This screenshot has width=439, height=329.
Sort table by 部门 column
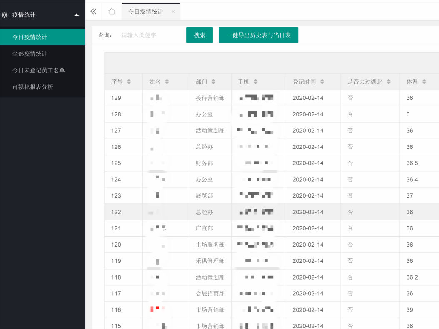tap(213, 82)
